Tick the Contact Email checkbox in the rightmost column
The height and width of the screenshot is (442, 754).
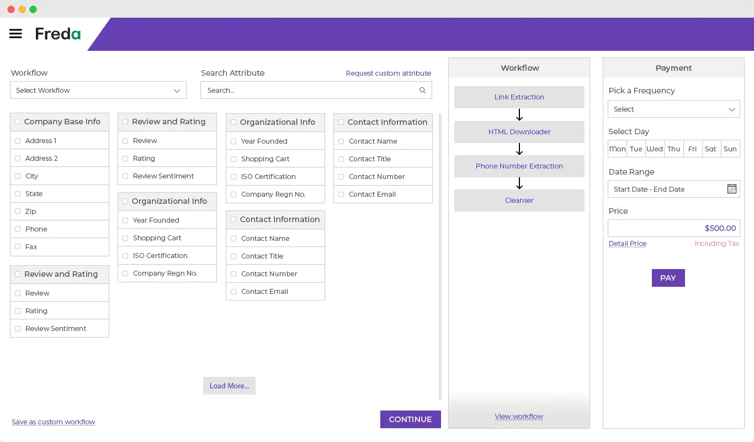point(341,194)
